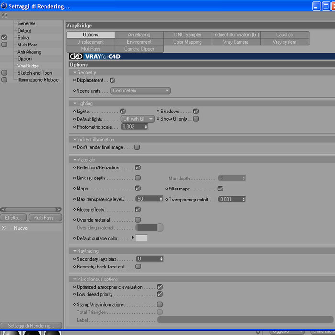Toggle the Lights checkbox
The image size is (335, 335).
[123, 111]
